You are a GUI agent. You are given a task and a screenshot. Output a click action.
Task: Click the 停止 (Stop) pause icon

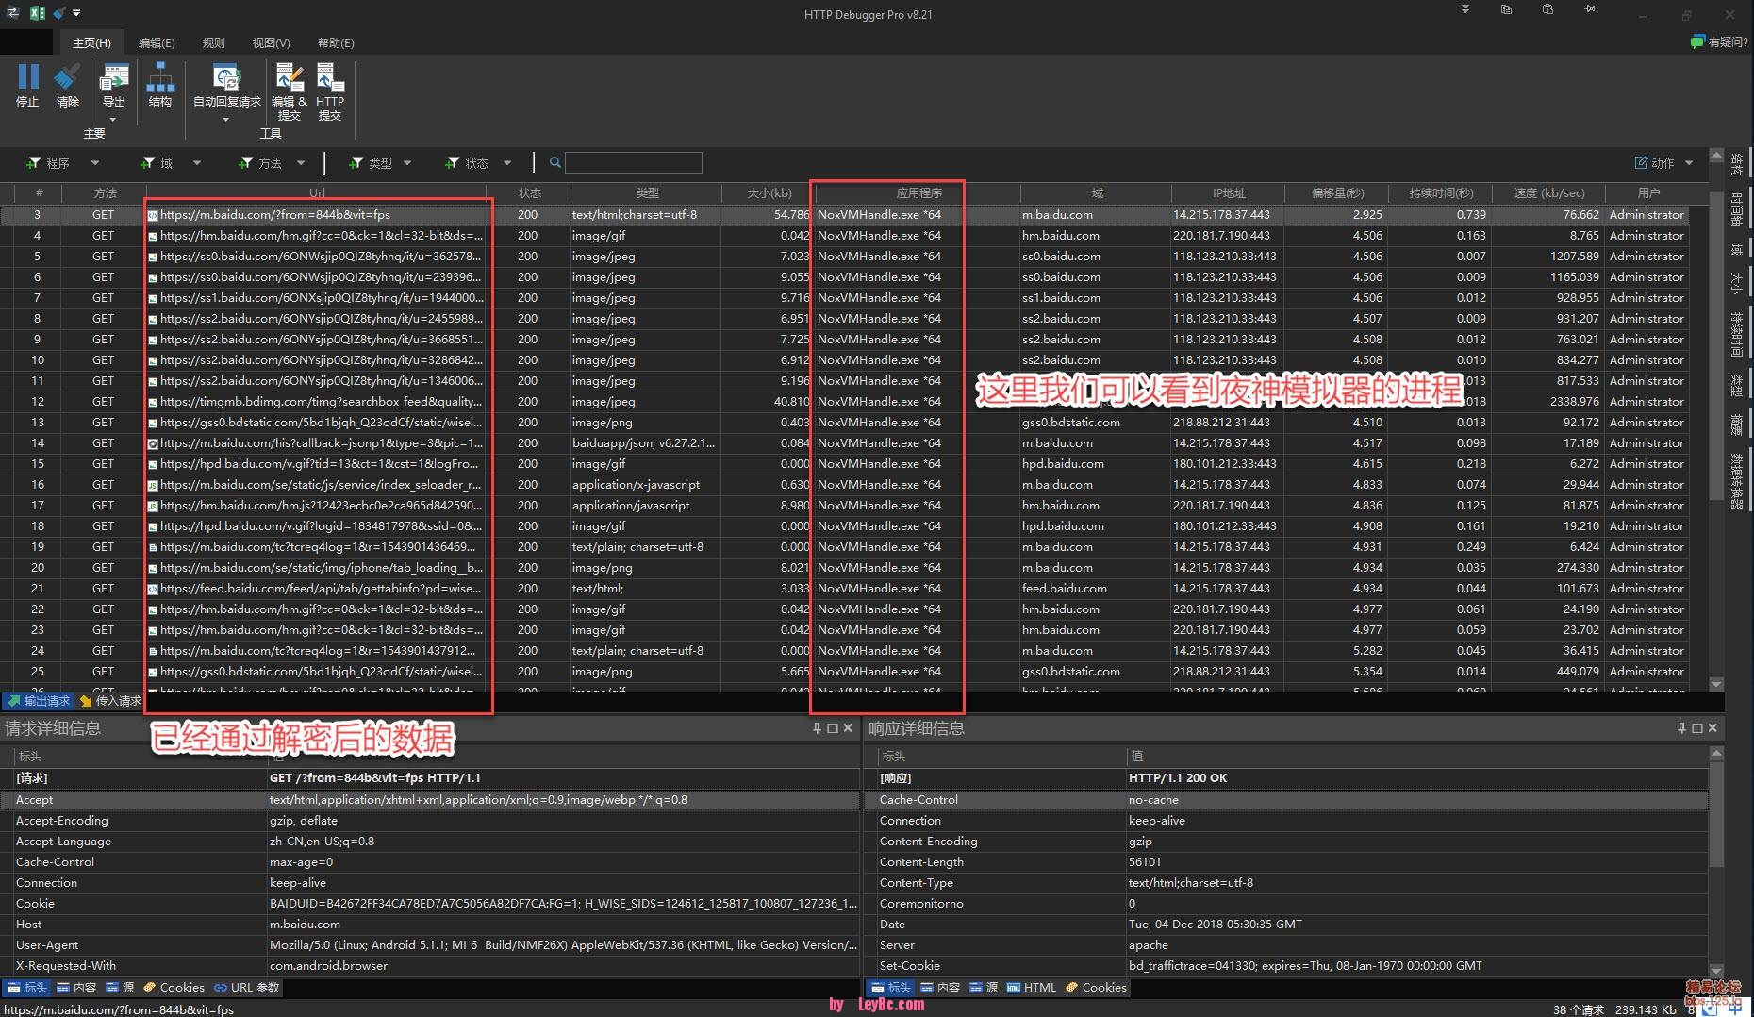coord(28,76)
